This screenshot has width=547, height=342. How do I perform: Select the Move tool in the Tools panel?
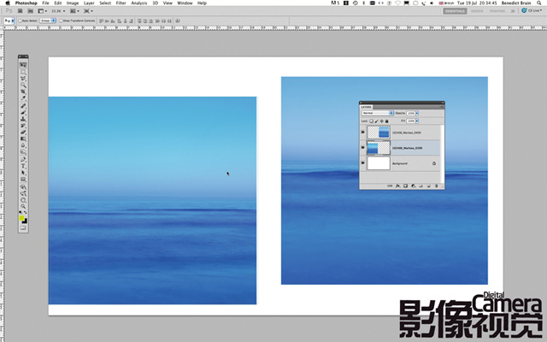(x=23, y=65)
